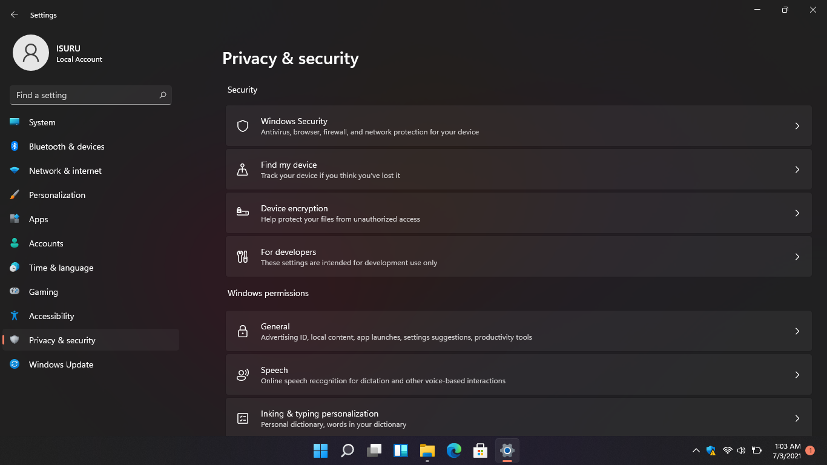Expand the For developers chevron

pos(797,257)
